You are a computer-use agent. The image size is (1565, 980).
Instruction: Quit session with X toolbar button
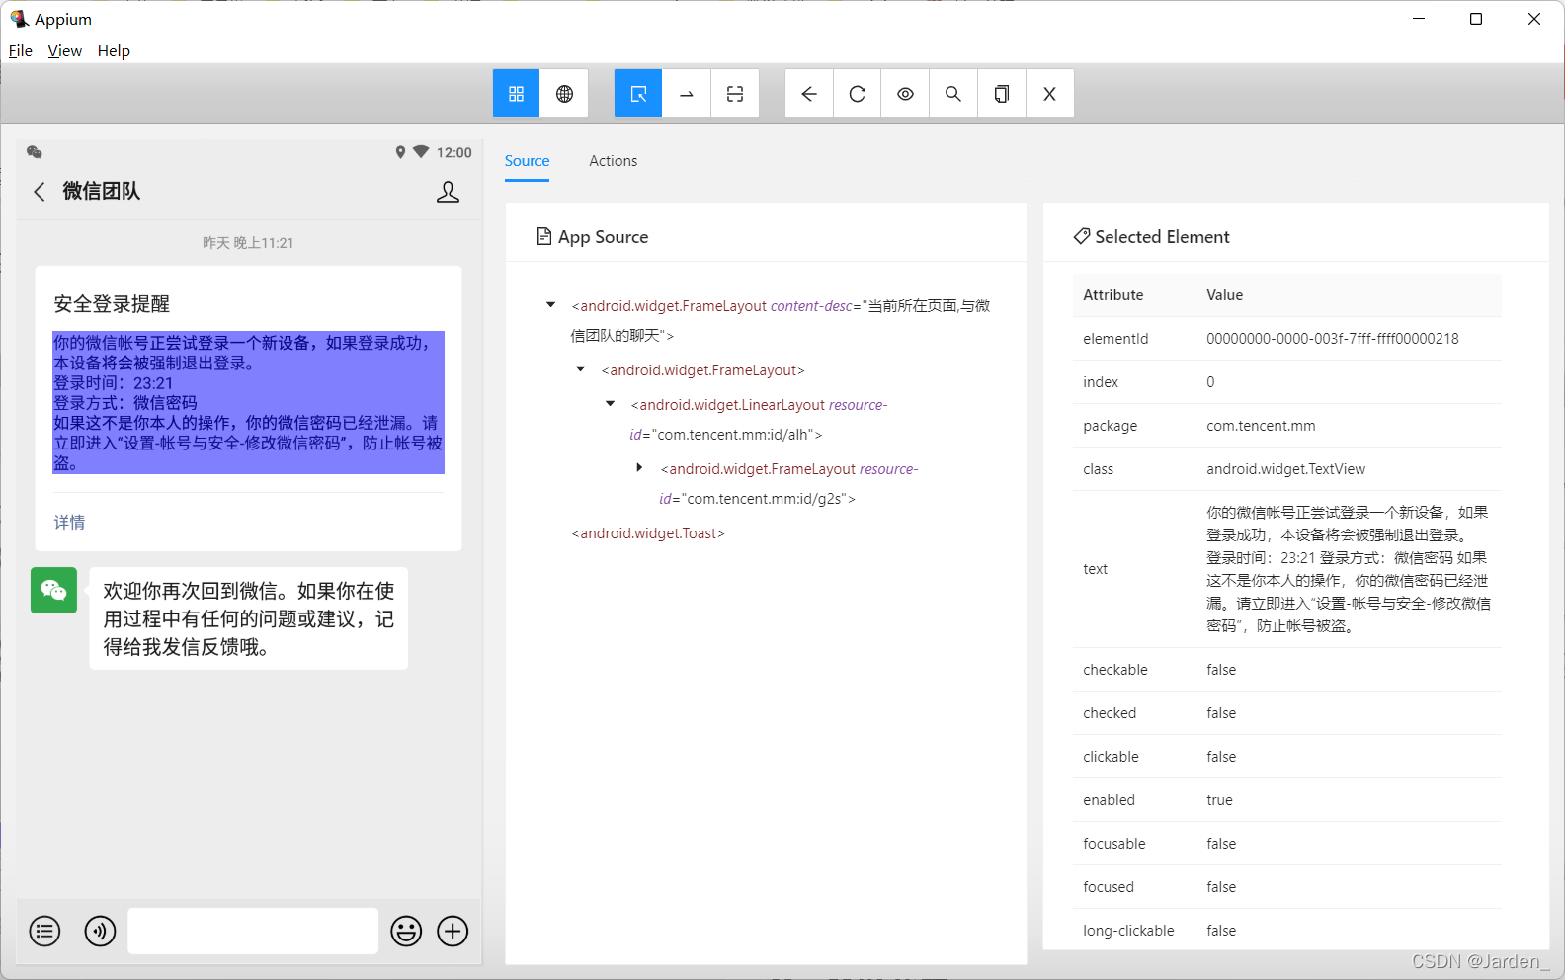(x=1050, y=94)
